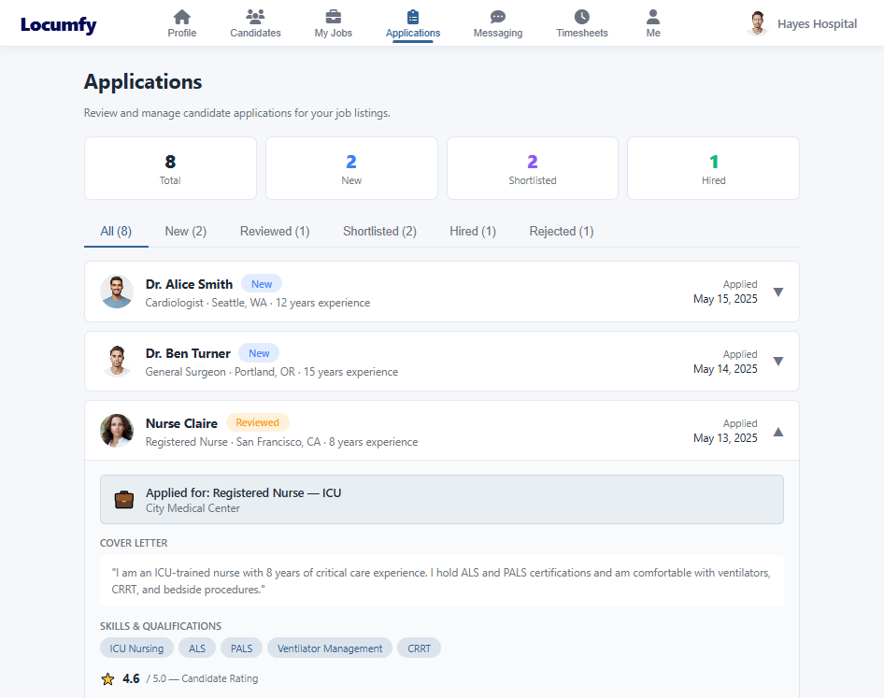
Task: Click the 4.6 candidate rating value
Action: tap(131, 678)
